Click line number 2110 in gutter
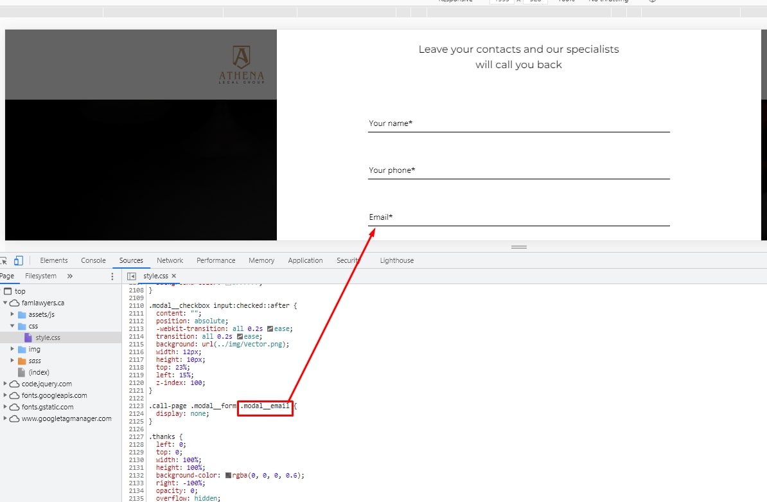This screenshot has height=502, width=767. (x=136, y=306)
